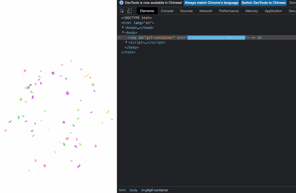Select html in the breadcrumb bar
The image size is (296, 193).
[x=122, y=190]
